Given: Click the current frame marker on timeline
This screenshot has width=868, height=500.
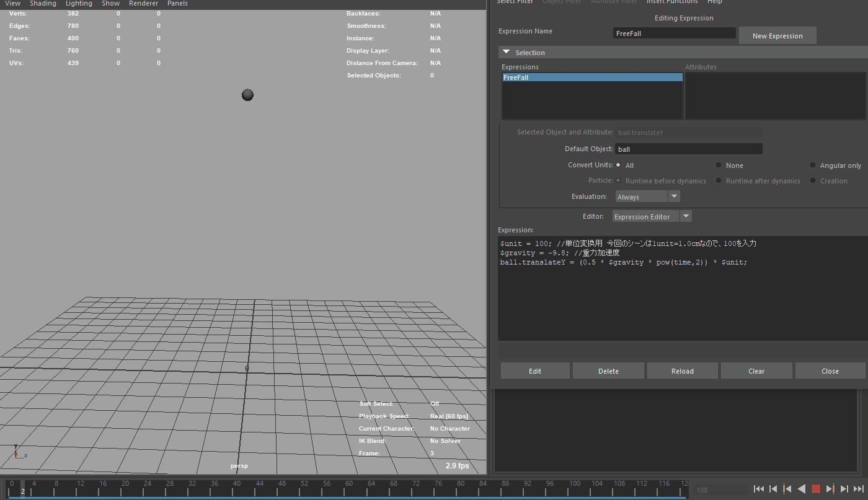Looking at the screenshot, I should point(23,488).
